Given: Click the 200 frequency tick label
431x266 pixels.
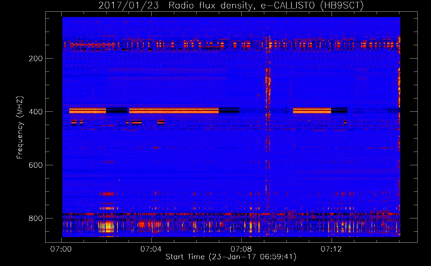Looking at the screenshot, I should 36,59.
